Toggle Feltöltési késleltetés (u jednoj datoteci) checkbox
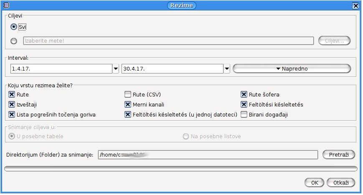Image resolution: width=363 pixels, height=195 pixels. (128, 114)
